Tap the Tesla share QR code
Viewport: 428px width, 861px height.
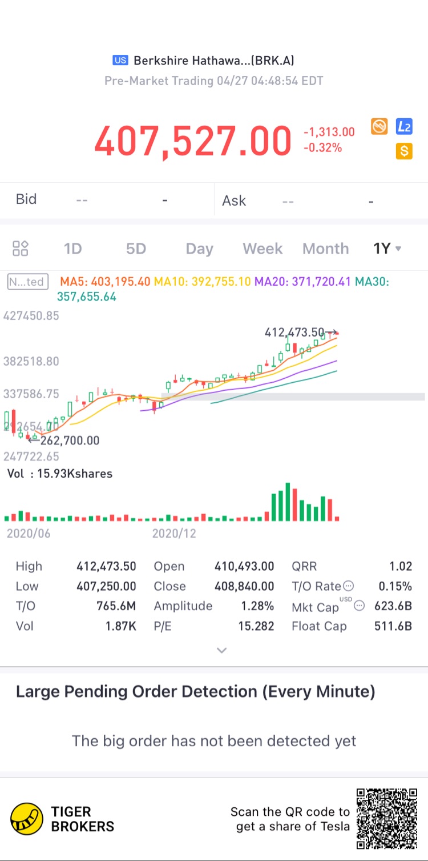(387, 819)
